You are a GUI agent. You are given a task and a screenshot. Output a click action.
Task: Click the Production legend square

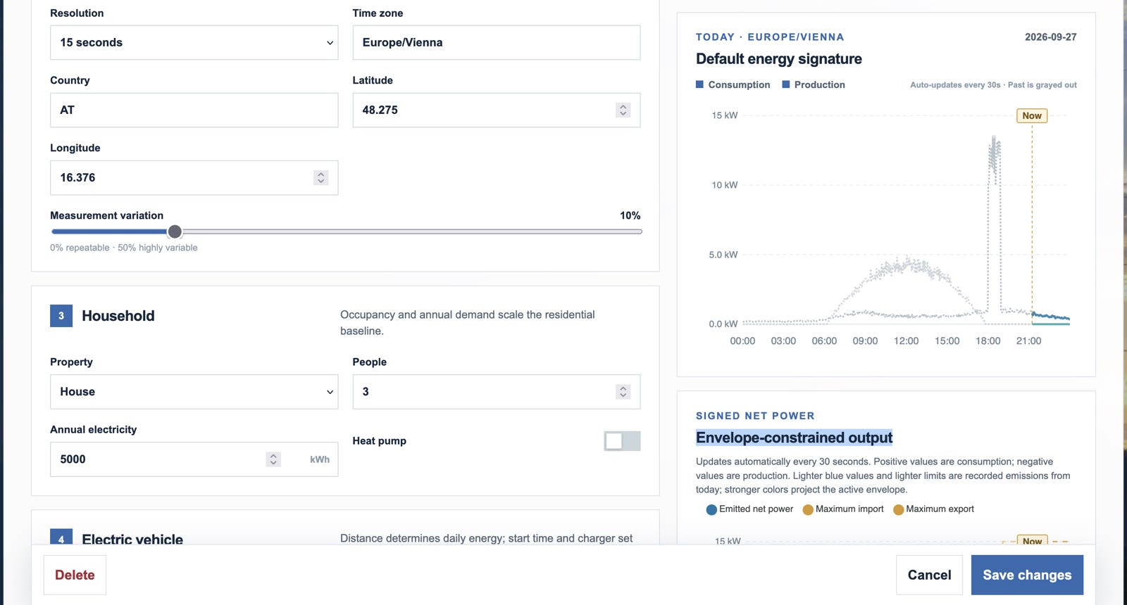coord(785,84)
